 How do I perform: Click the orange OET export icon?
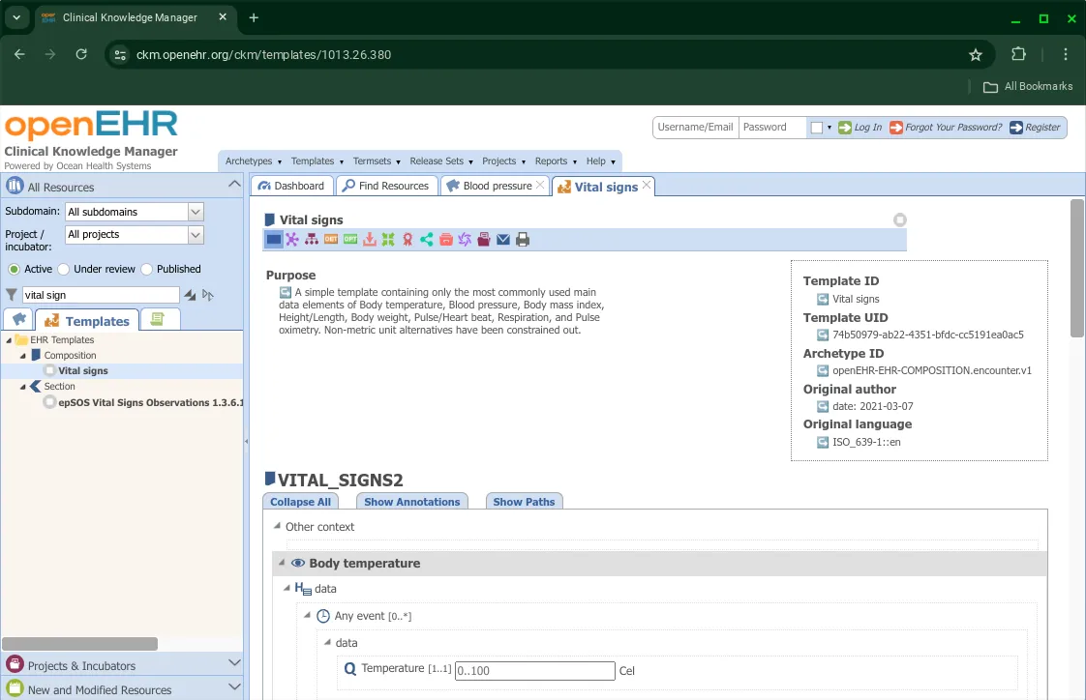331,240
